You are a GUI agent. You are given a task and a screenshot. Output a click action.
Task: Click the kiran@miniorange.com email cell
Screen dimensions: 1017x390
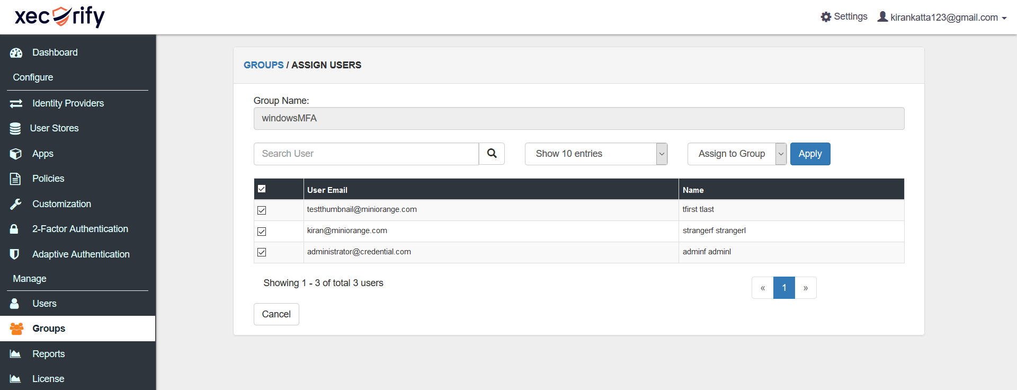tap(491, 231)
